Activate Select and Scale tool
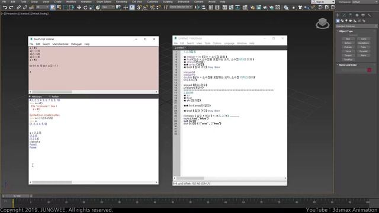 pos(91,8)
